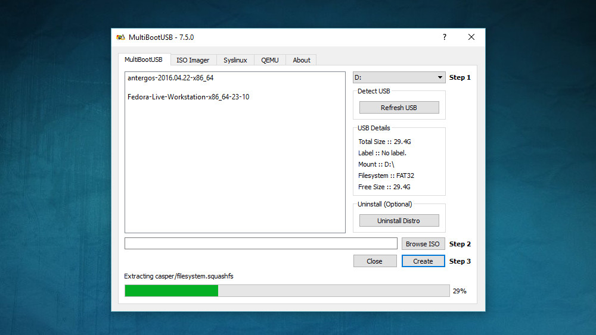Click the MultiBootUSB app icon in title bar

coord(120,37)
